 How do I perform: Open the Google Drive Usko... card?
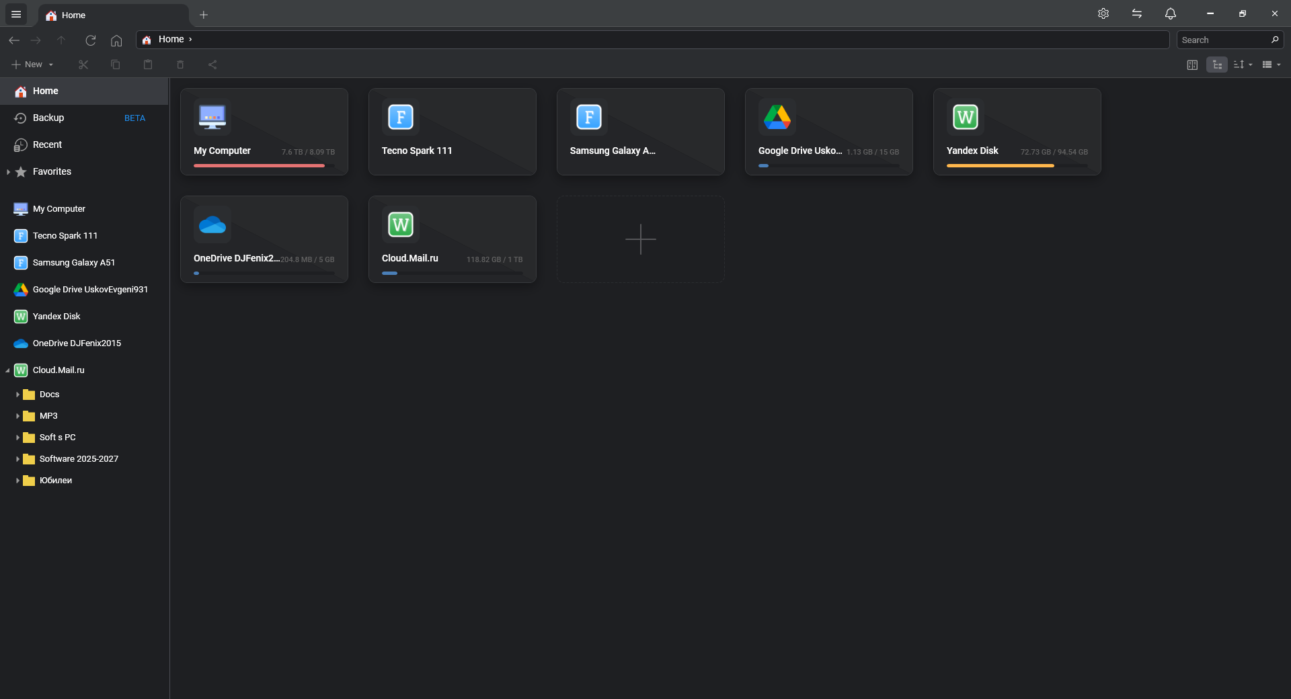[x=829, y=132]
